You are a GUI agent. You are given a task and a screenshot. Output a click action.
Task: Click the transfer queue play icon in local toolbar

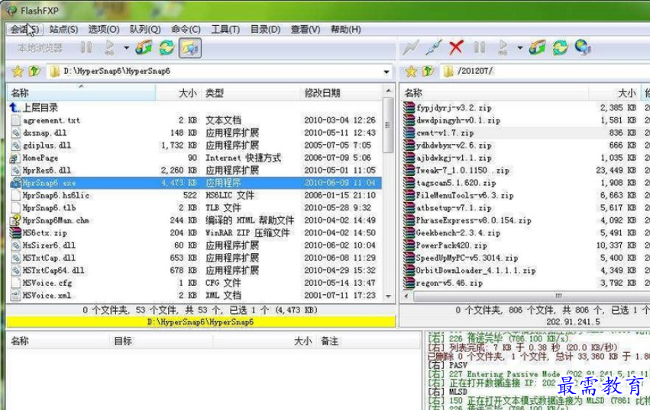click(109, 47)
